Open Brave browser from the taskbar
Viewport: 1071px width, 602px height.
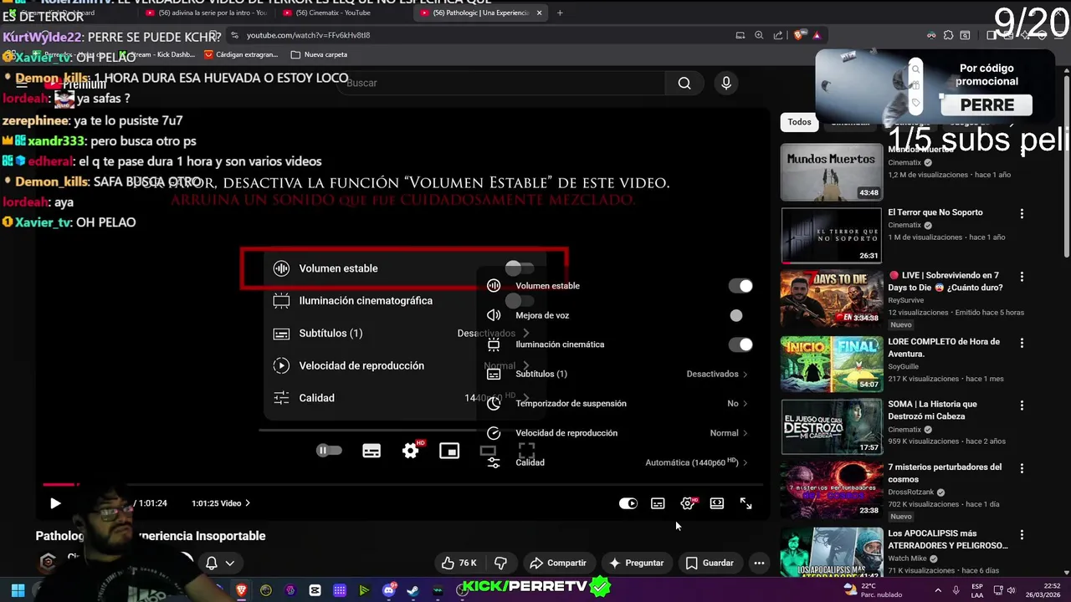pyautogui.click(x=242, y=590)
